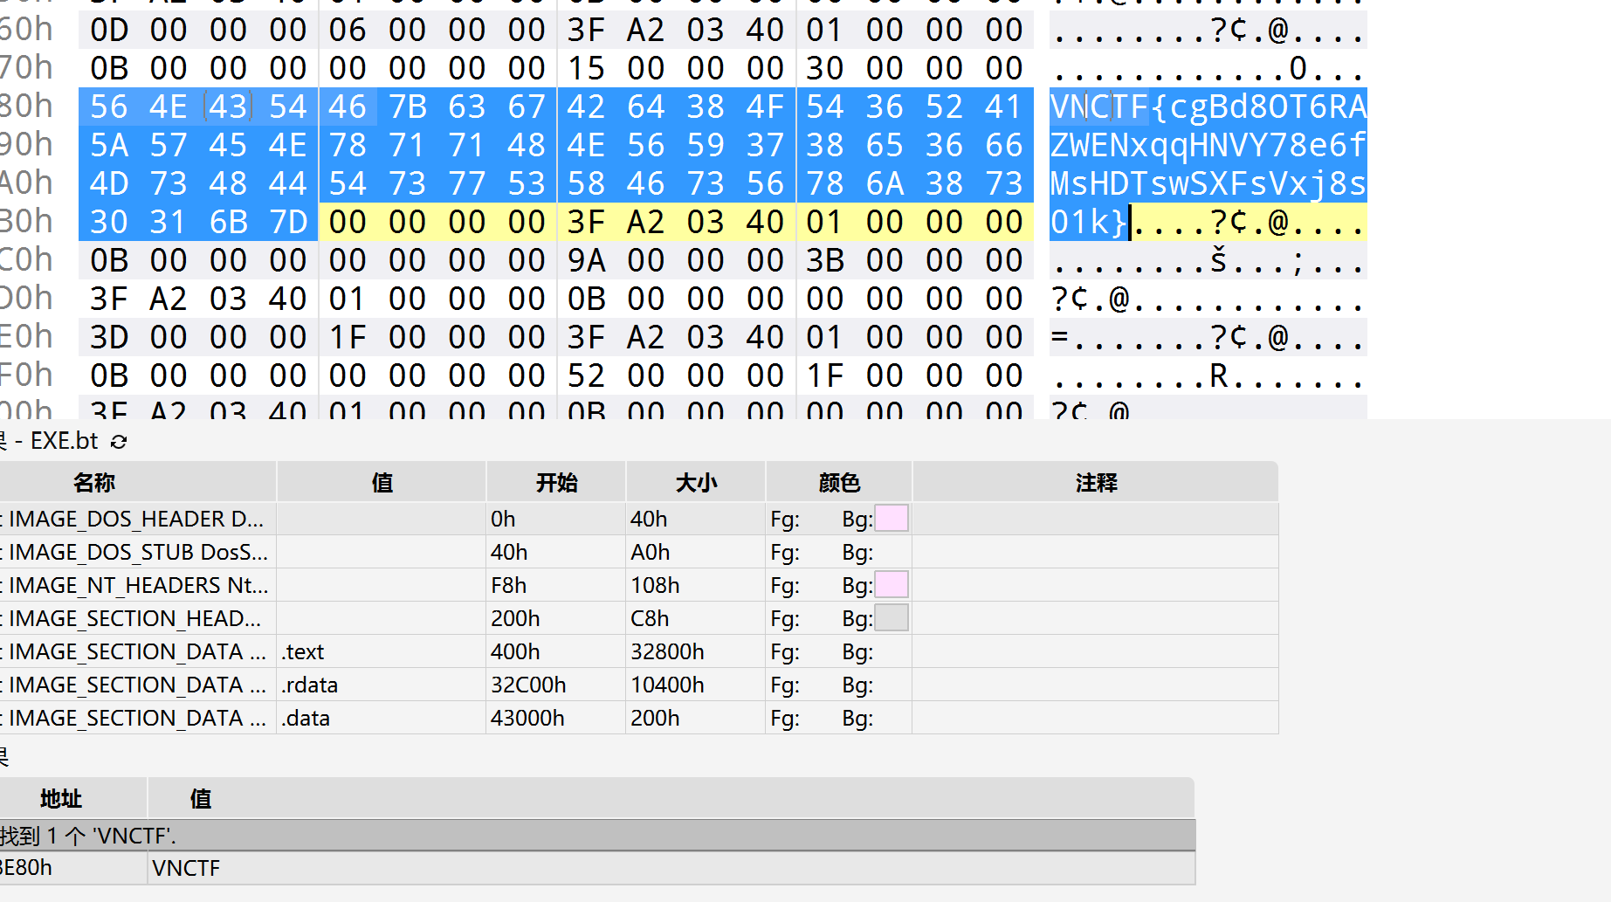Viewport: 1611px width, 902px height.
Task: Click the 注释 column header
Action: click(x=1096, y=483)
